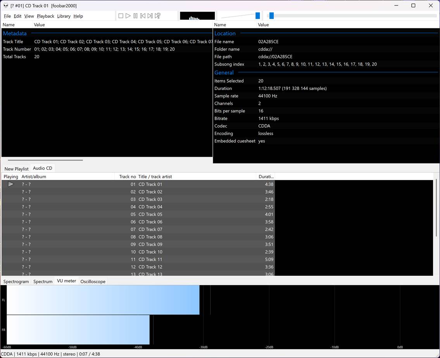
Task: Adjust the volume slider handle
Action: tap(257, 16)
